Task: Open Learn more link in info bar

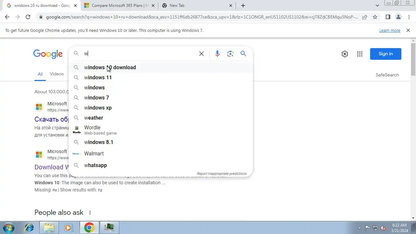Action: (x=390, y=30)
